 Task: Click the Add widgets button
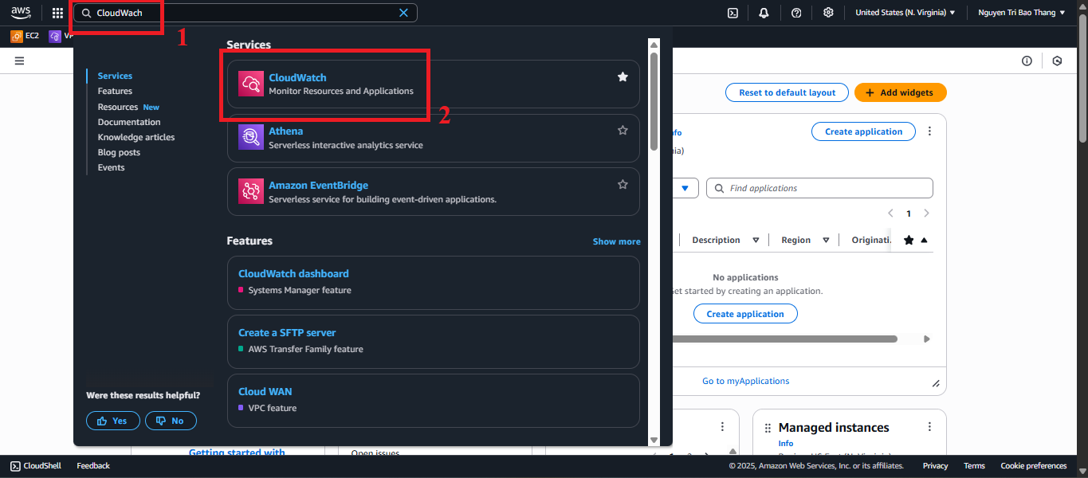click(x=901, y=92)
